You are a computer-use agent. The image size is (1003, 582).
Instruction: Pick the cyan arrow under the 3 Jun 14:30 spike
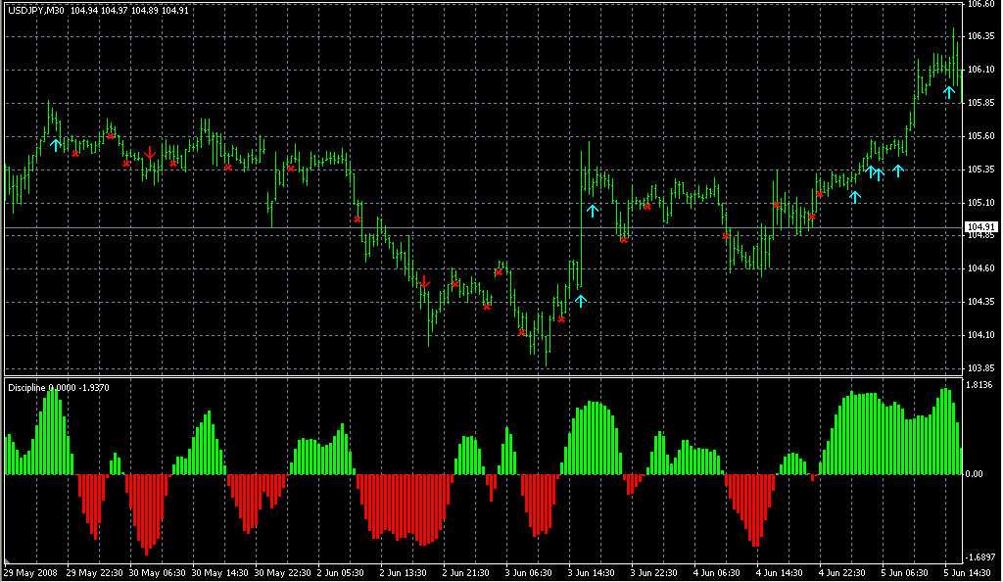click(593, 210)
